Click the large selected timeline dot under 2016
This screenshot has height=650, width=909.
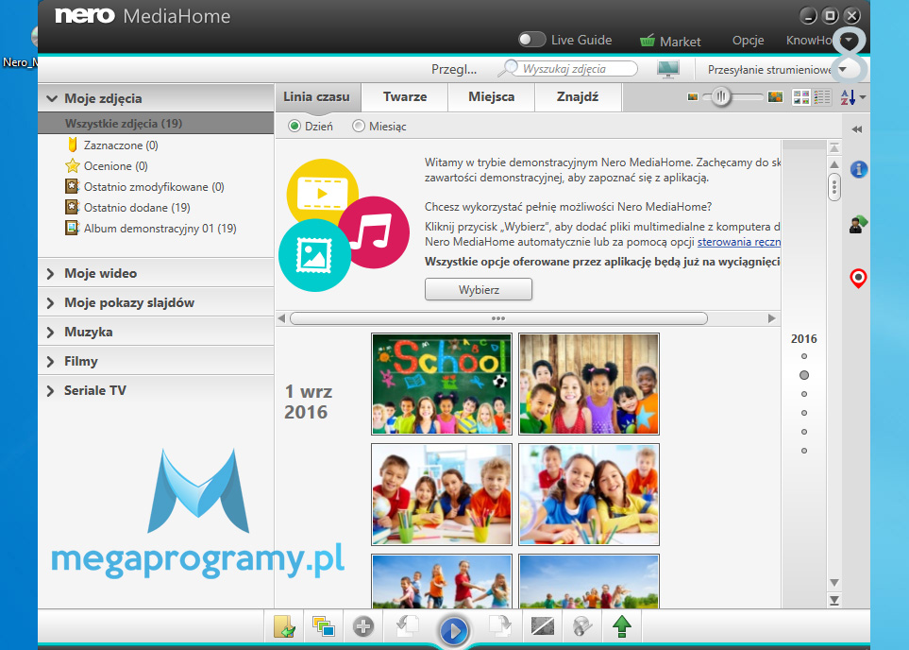tap(803, 375)
